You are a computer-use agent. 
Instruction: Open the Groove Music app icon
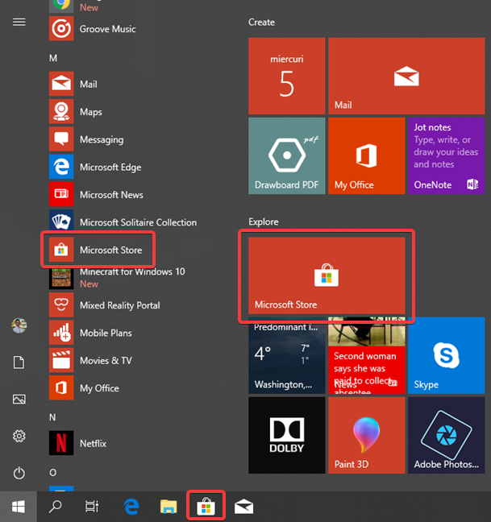61,29
